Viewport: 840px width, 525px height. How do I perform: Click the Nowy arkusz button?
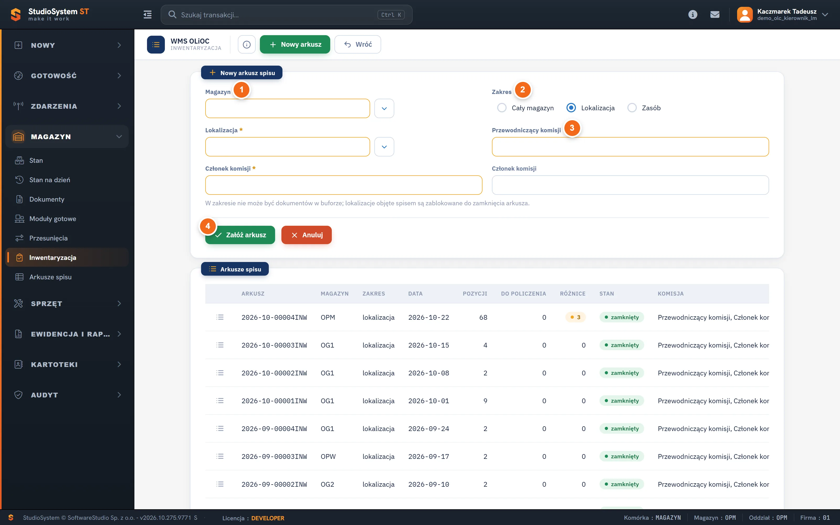(x=295, y=44)
